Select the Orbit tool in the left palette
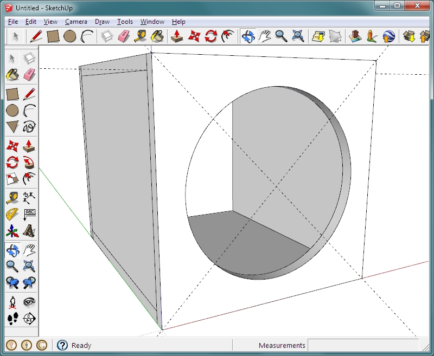The image size is (434, 356). [x=12, y=250]
